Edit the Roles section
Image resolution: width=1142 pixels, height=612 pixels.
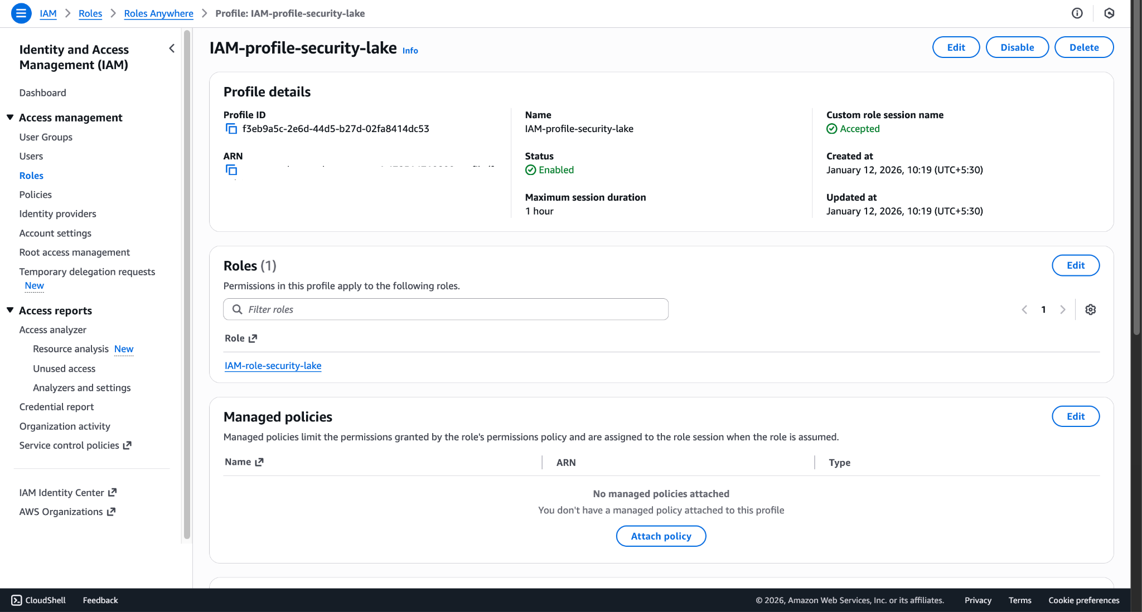(x=1076, y=265)
